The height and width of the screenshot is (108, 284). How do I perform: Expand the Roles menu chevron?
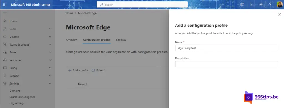pyautogui.click(x=50, y=52)
